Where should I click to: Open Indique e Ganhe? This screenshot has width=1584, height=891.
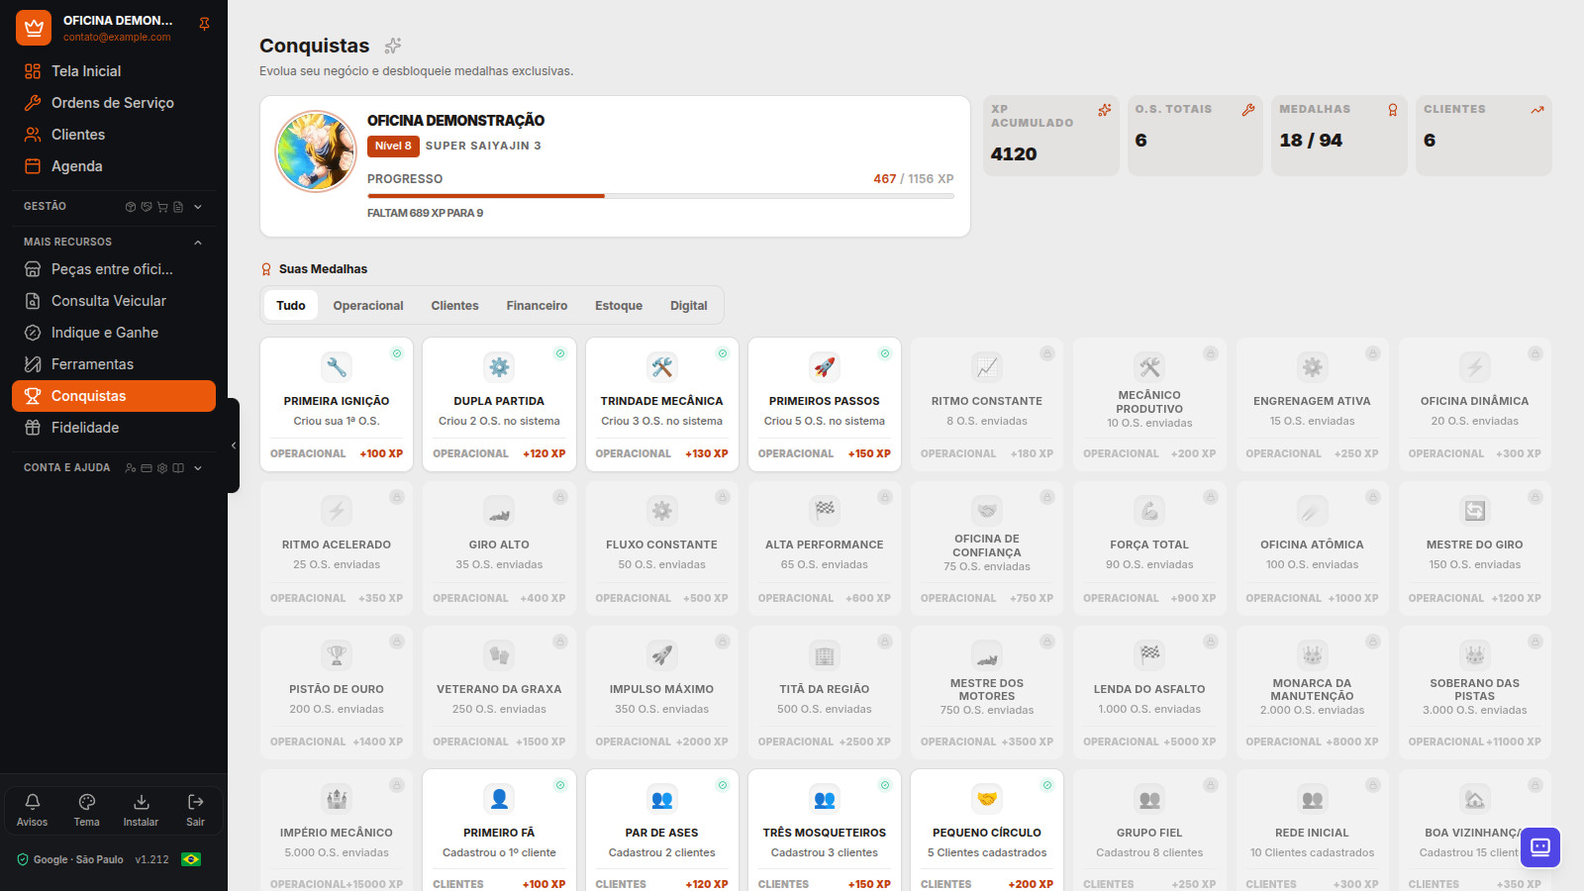(114, 333)
